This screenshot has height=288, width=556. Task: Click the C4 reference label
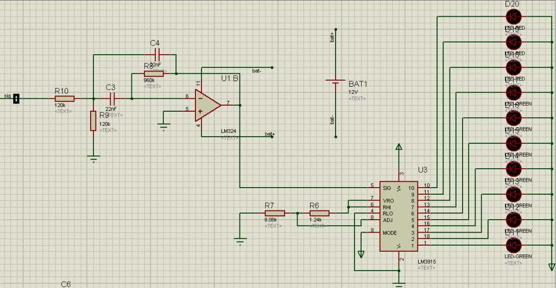[x=155, y=43]
